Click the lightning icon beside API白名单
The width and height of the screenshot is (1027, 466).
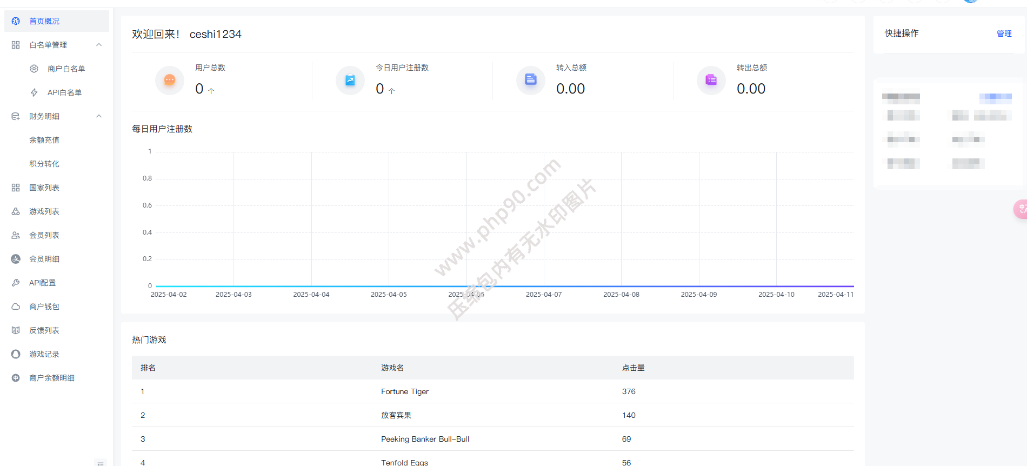(x=34, y=92)
